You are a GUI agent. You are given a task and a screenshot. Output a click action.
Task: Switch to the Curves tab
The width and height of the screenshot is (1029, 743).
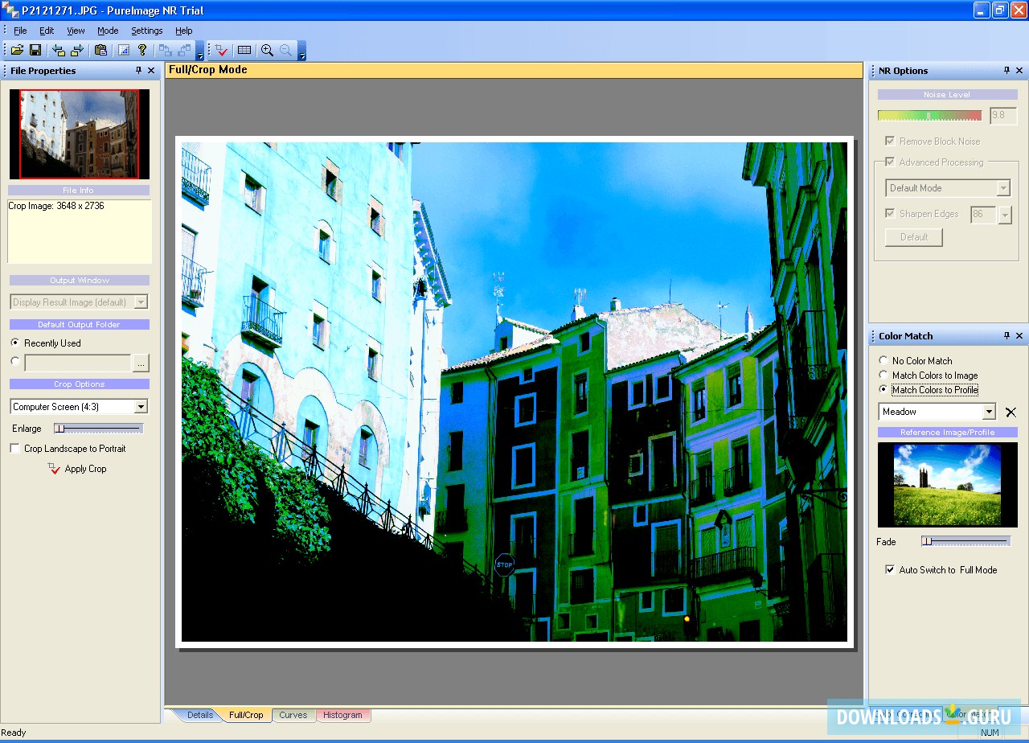pyautogui.click(x=293, y=714)
